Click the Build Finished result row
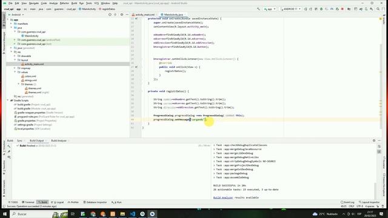Screen dimensions: 388x218 (x=36, y=145)
